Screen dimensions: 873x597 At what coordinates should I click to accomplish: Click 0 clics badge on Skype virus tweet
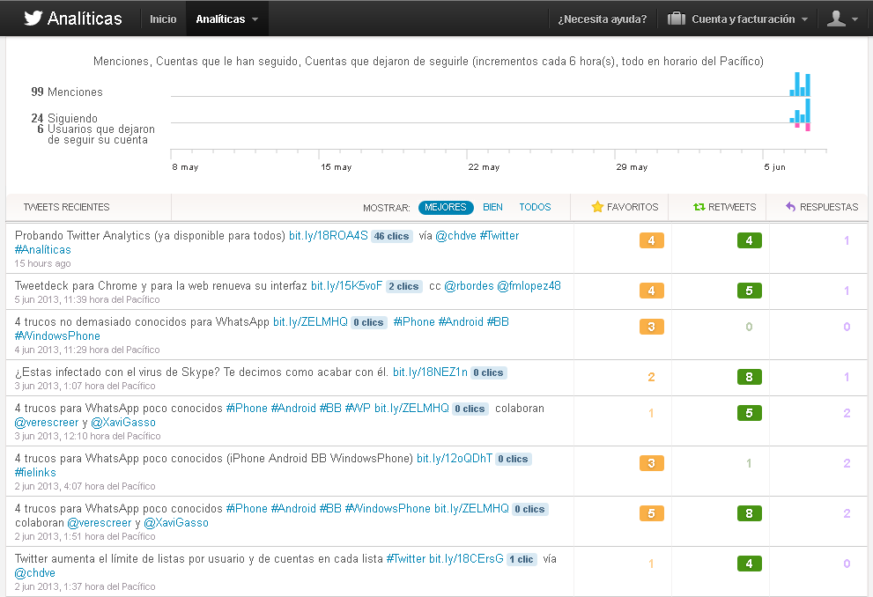point(488,372)
